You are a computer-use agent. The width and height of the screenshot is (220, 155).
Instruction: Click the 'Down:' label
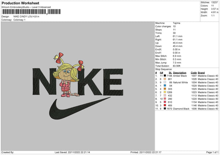pos(158,46)
